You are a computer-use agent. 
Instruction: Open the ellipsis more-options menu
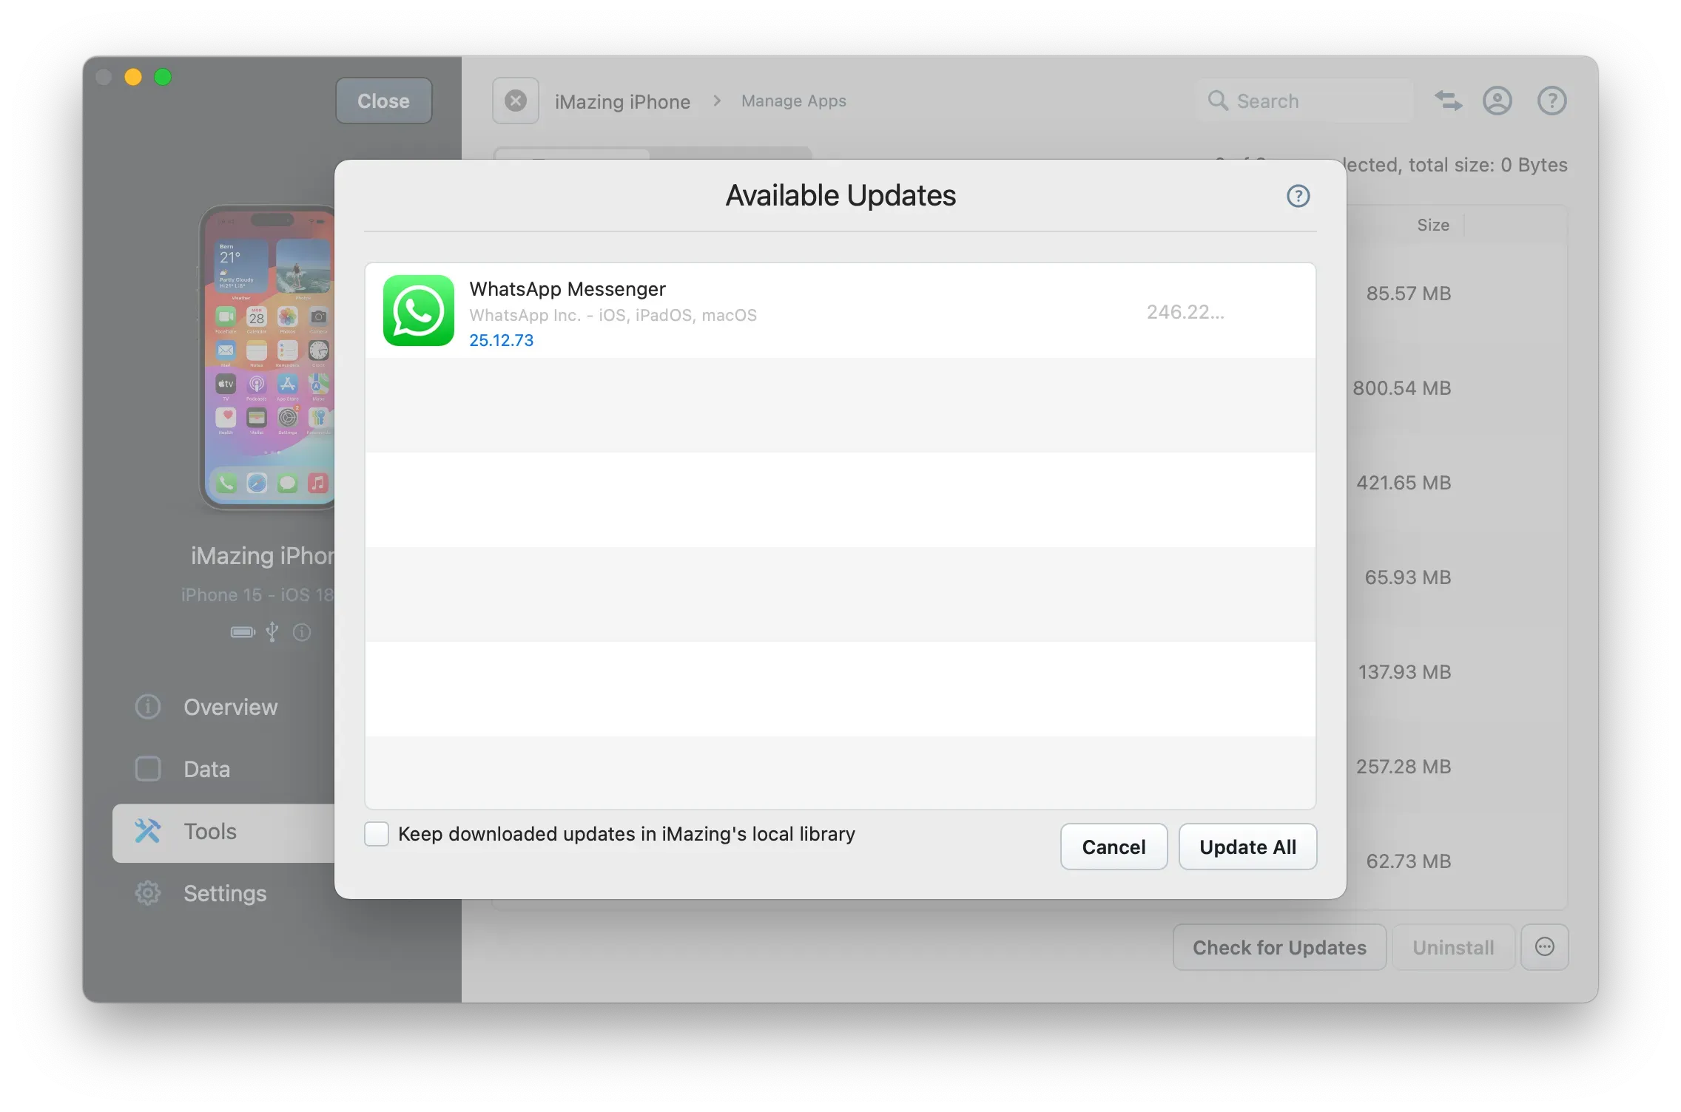1545,947
